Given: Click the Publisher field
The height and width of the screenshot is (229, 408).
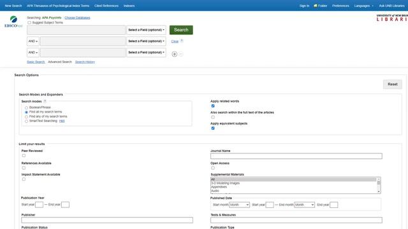Looking at the screenshot, I should point(107,220).
